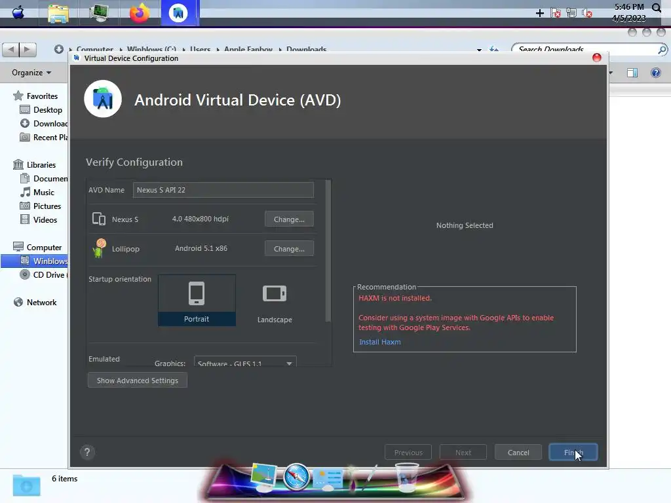Screen dimensions: 671x503
Task: Click the Android Studio logo in AVD header
Action: [x=103, y=99]
